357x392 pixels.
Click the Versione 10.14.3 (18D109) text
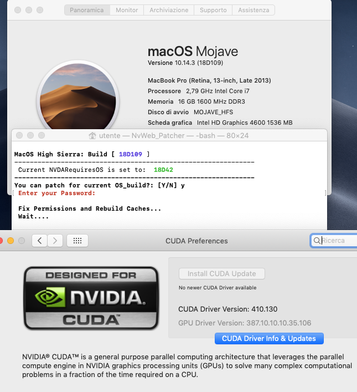[x=185, y=63]
